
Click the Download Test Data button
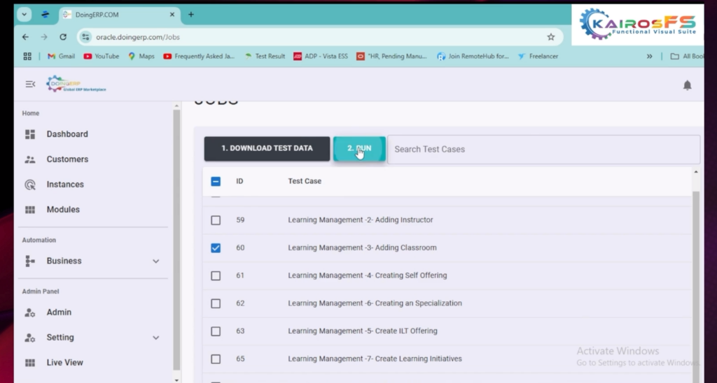point(267,148)
